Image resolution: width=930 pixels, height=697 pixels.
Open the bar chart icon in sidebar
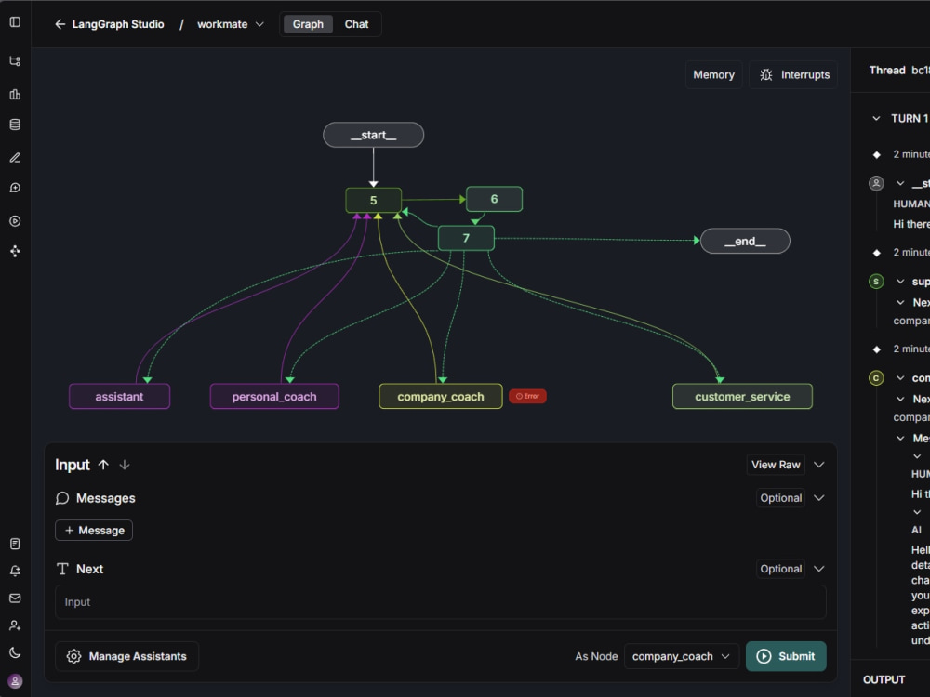tap(16, 94)
